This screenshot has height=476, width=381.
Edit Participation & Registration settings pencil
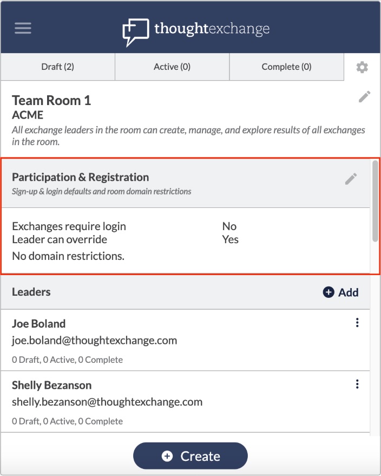pos(351,179)
